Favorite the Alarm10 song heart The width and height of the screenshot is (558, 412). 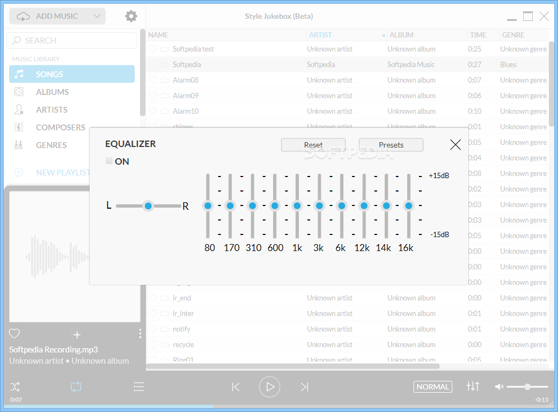coord(153,111)
